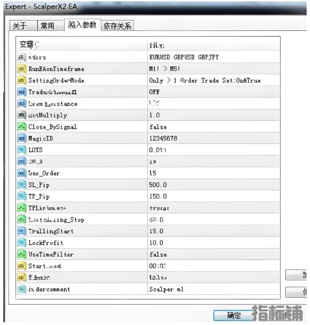Click the icon beside LockProfit parameter
This screenshot has width=310, height=325.
[x=21, y=243]
